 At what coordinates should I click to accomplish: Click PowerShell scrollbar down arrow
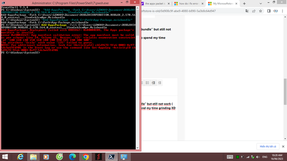(138, 148)
